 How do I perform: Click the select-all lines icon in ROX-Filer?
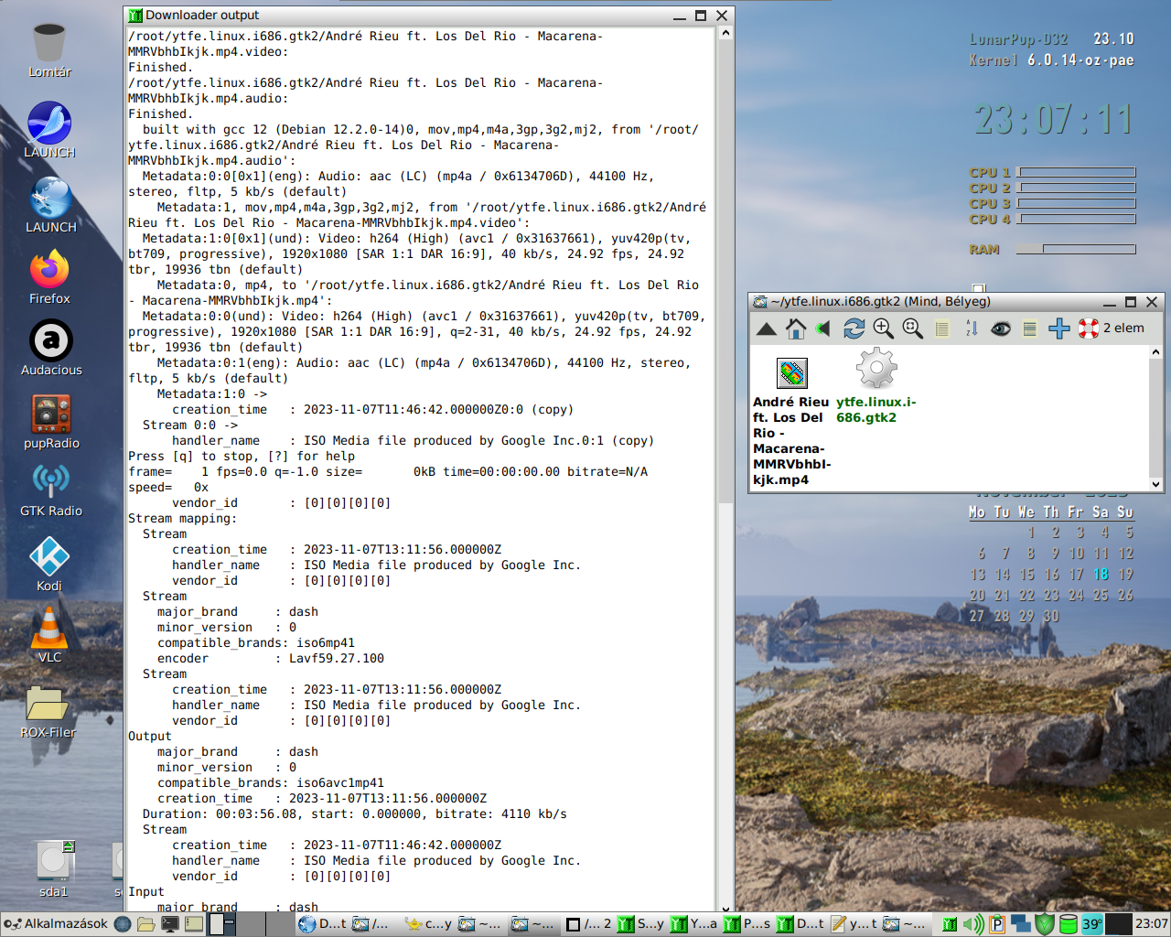[x=1029, y=328]
